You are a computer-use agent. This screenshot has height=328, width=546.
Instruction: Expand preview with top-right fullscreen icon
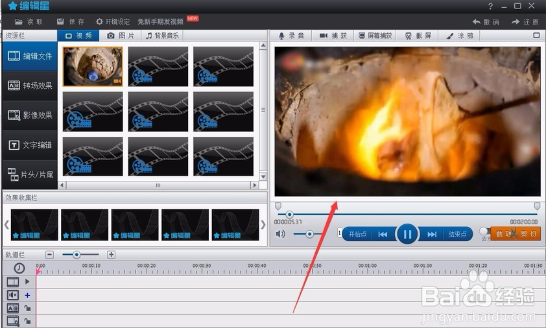(x=536, y=35)
